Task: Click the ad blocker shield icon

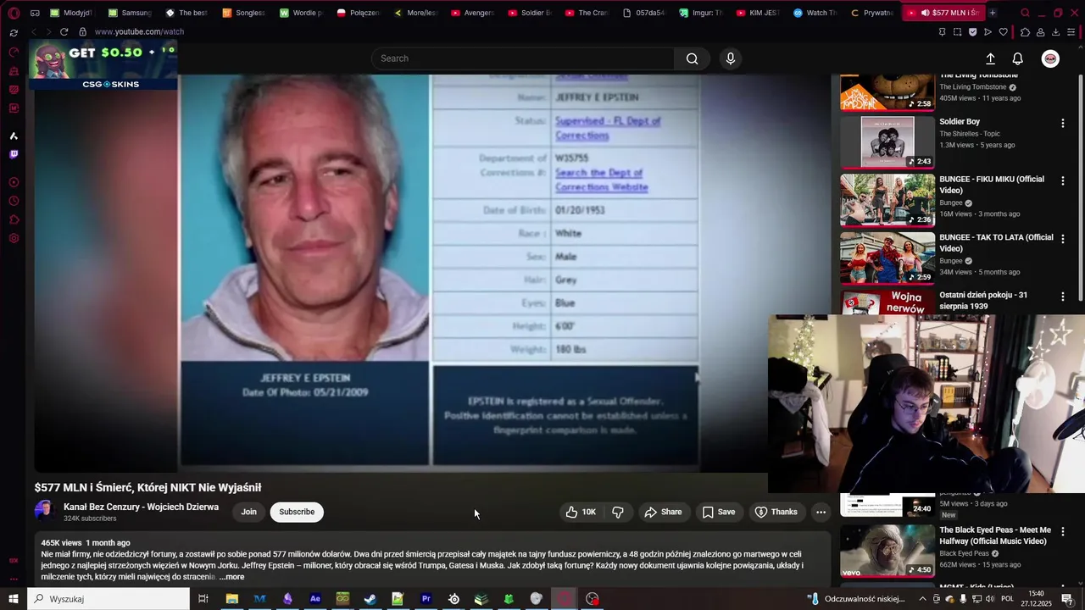Action: (x=972, y=32)
